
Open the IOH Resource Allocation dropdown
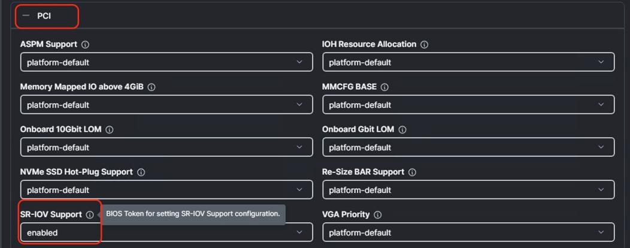coord(468,62)
